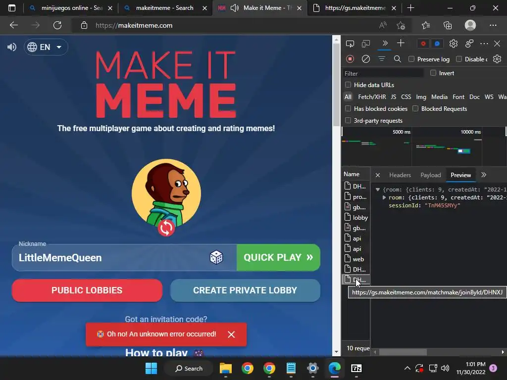The image size is (507, 380).
Task: Show more request detail tabs chevron
Action: (483, 175)
